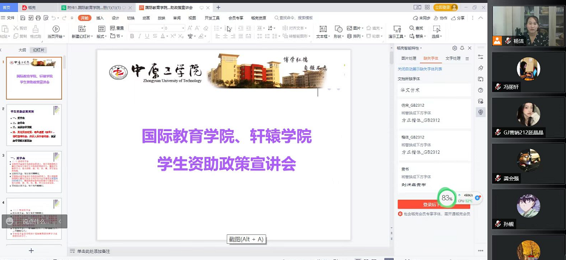Toggle Bold formatting
The height and width of the screenshot is (260, 566).
pos(132,36)
